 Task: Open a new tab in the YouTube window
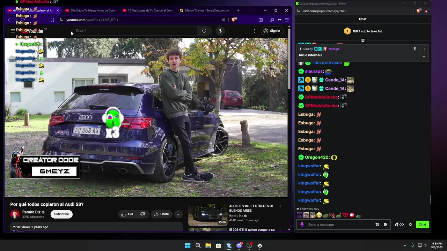tap(238, 10)
